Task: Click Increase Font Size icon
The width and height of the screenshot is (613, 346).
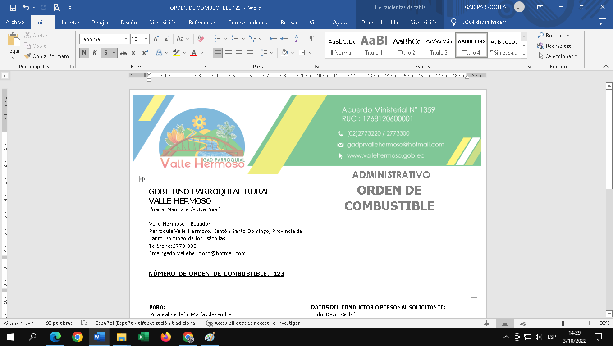Action: (x=156, y=39)
